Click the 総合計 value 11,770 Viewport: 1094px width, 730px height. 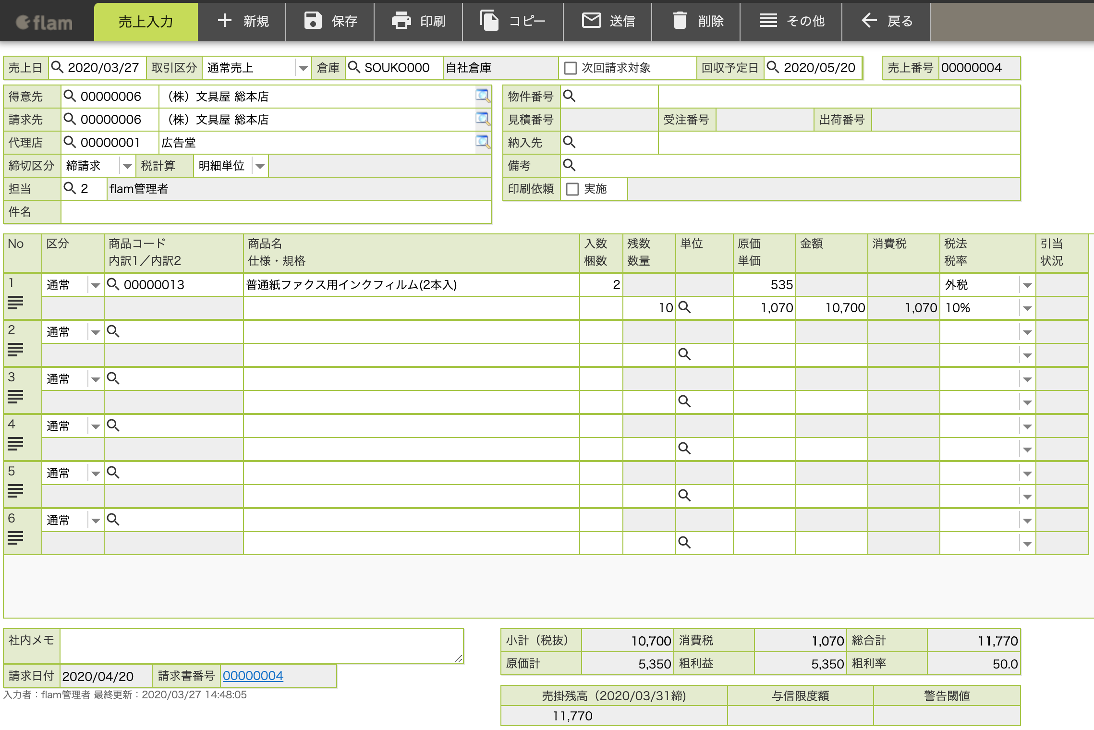(x=973, y=641)
